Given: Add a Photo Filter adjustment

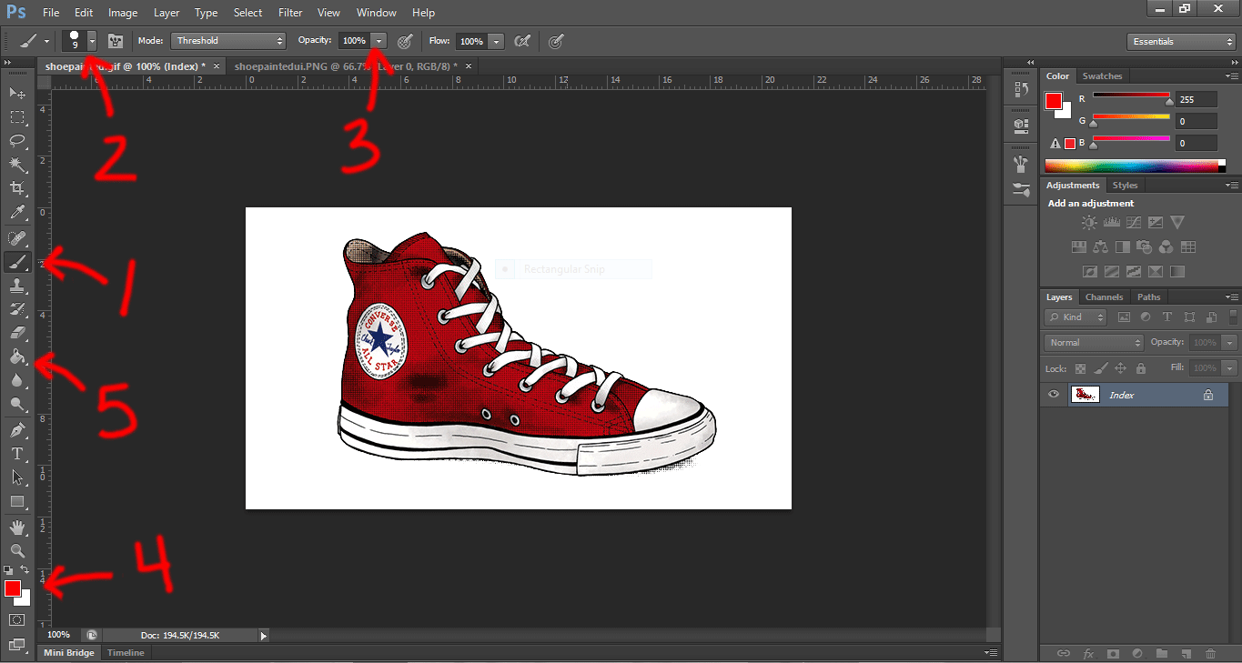Looking at the screenshot, I should 1144,246.
